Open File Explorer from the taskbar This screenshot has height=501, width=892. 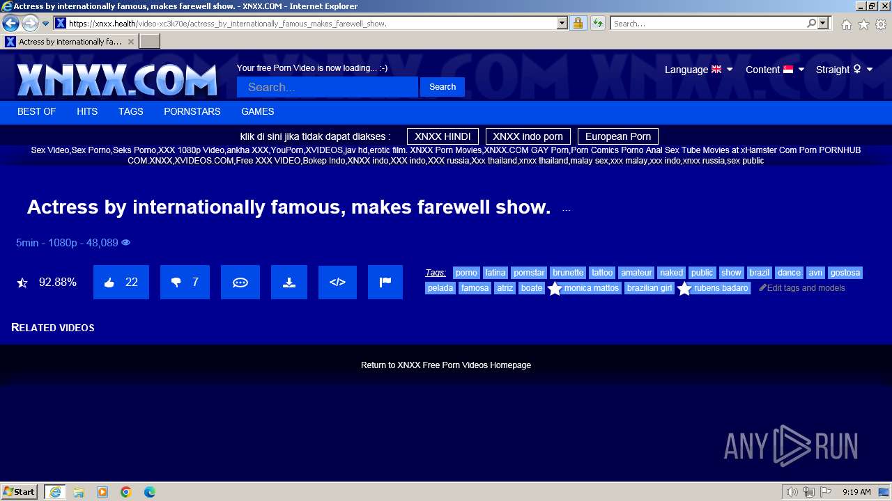(79, 492)
